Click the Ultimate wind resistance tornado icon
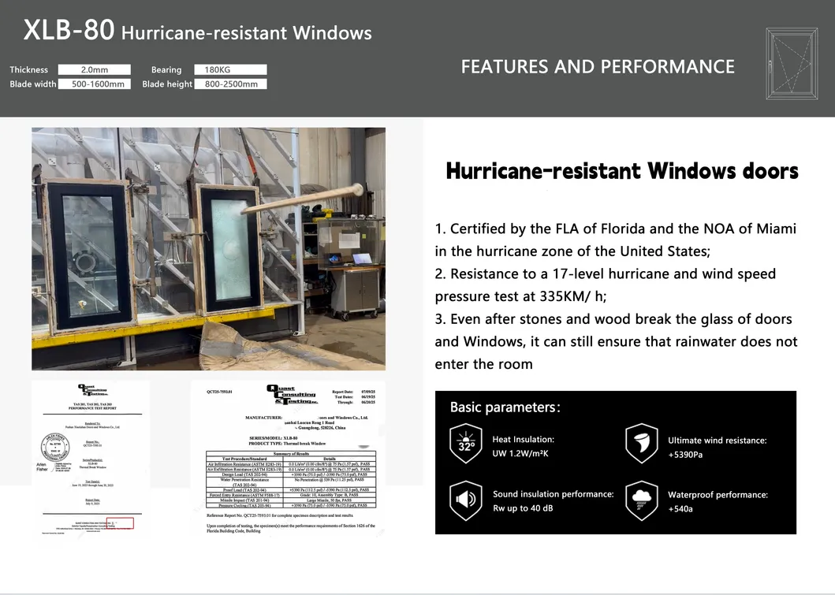Image resolution: width=835 pixels, height=595 pixels. tap(642, 444)
